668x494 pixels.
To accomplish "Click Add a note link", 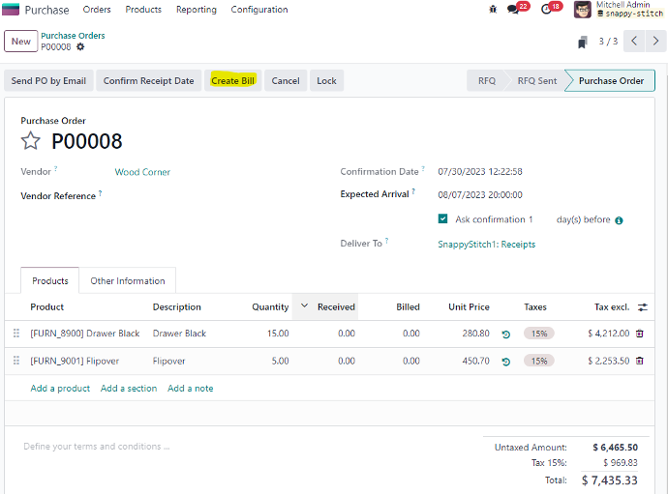I will click(x=191, y=388).
